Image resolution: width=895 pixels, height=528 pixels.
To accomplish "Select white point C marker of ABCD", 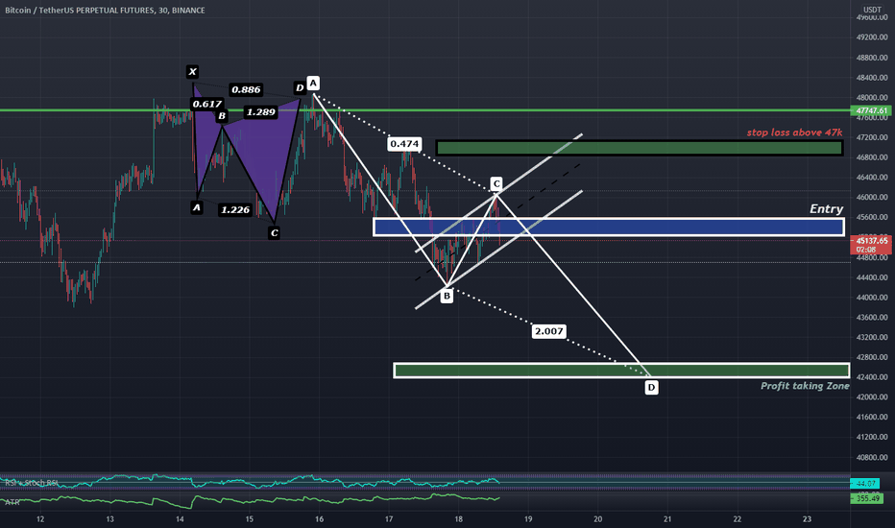I will 496,183.
